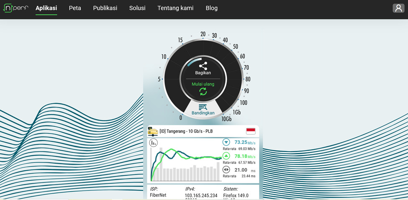Open the Peta menu item
Viewport: 408px width, 200px height.
tap(75, 8)
